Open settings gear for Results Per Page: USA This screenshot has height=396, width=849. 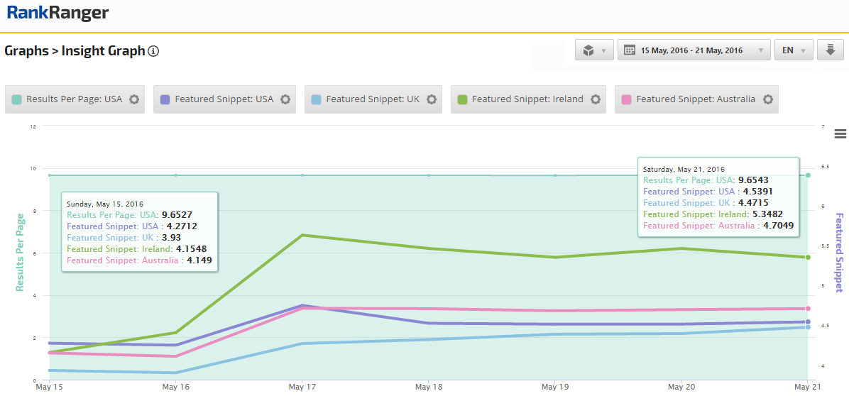pos(134,99)
